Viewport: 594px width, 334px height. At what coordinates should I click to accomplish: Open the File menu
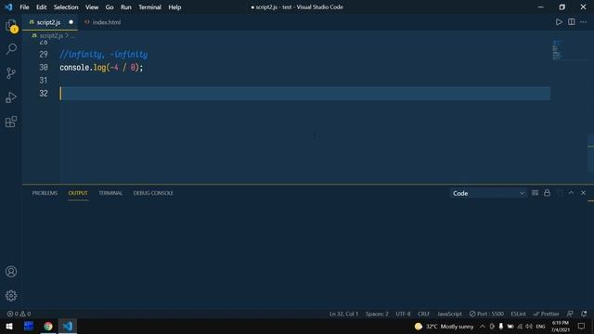24,7
